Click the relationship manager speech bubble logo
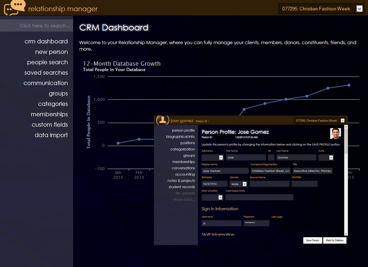This screenshot has width=368, height=267. [15, 8]
